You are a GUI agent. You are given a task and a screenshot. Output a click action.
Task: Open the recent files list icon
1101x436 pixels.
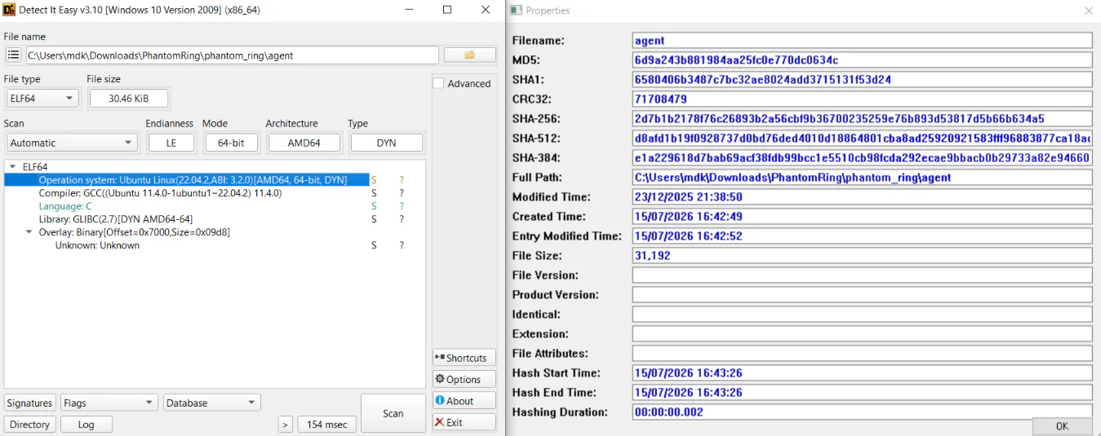pos(13,55)
